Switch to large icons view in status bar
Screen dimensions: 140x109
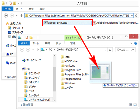135,104
